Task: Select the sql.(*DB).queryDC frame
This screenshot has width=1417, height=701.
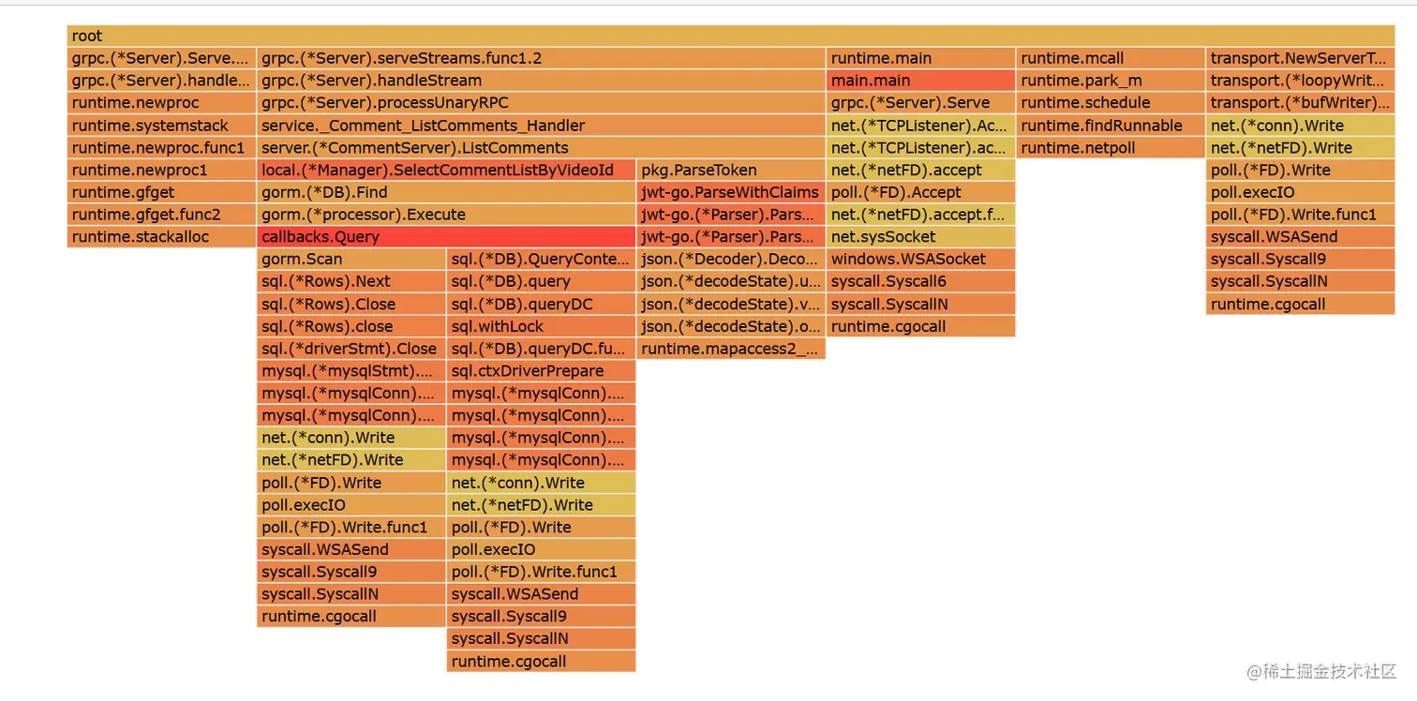Action: (542, 305)
